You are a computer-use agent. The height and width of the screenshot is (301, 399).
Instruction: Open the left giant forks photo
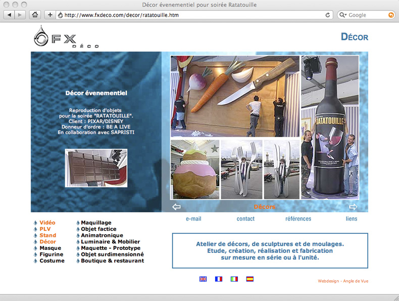click(x=241, y=169)
